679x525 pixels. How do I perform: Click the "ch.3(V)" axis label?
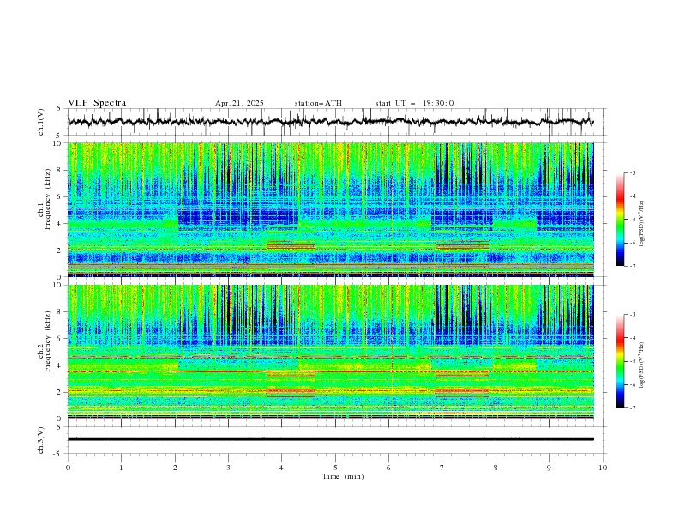(41, 440)
